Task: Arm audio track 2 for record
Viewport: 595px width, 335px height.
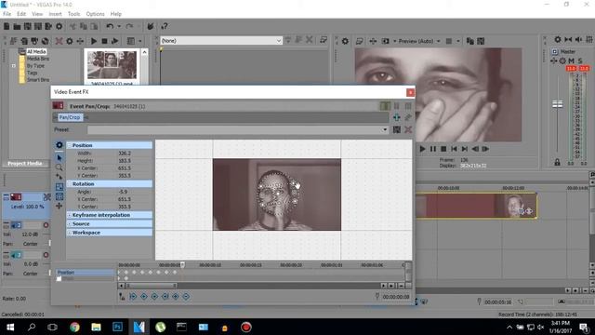Action: pos(46,225)
